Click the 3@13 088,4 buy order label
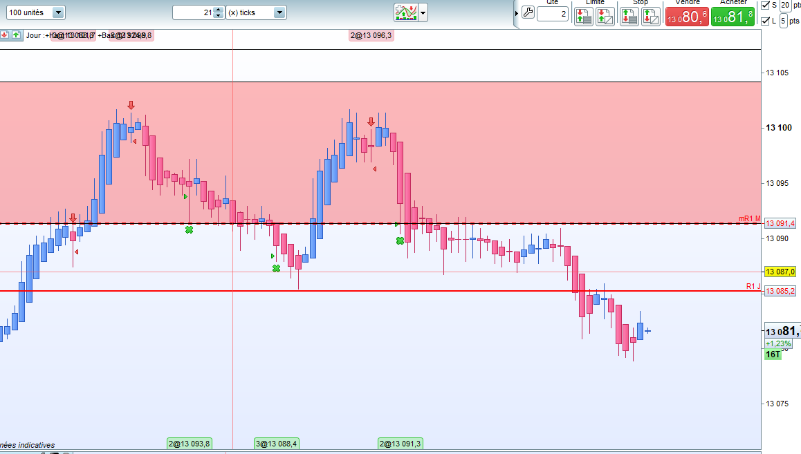Screen dimensions: 801x454 pyautogui.click(x=277, y=443)
